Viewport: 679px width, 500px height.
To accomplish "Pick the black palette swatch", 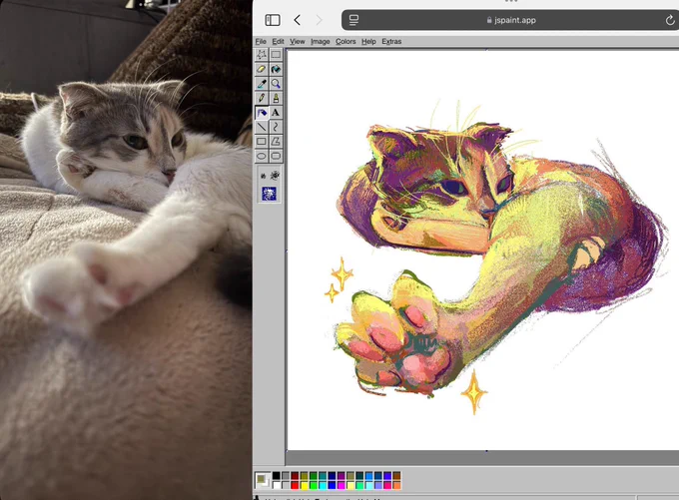I will (277, 476).
